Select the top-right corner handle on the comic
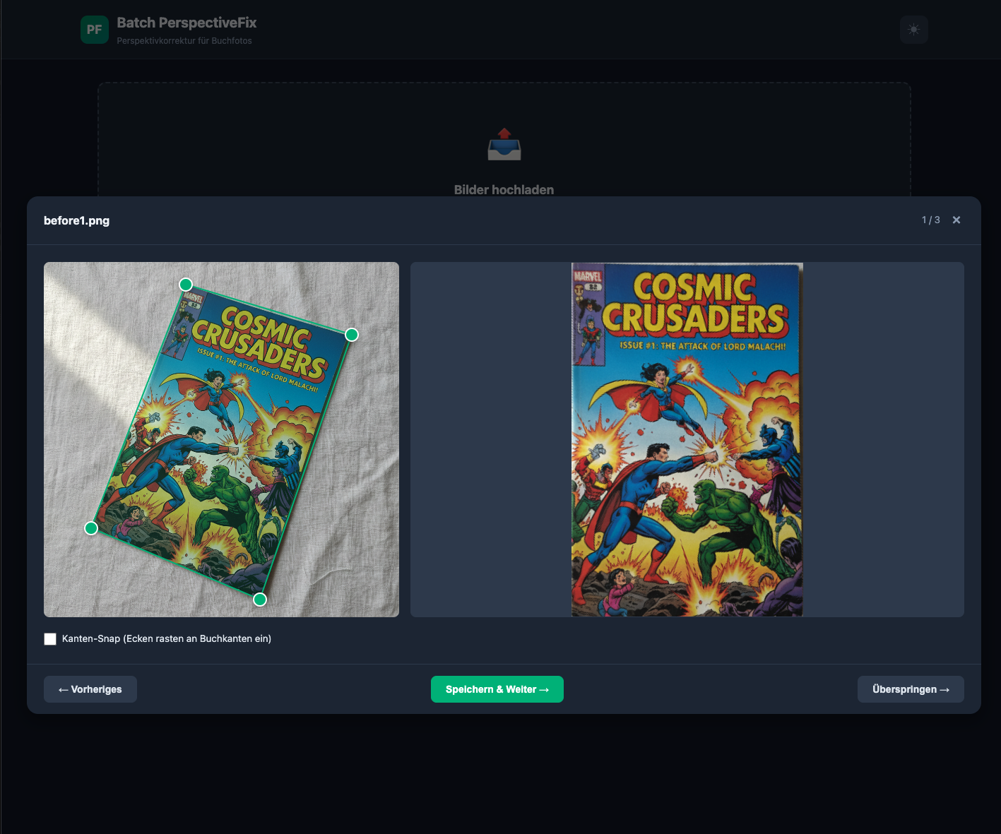The image size is (1001, 834). click(352, 335)
